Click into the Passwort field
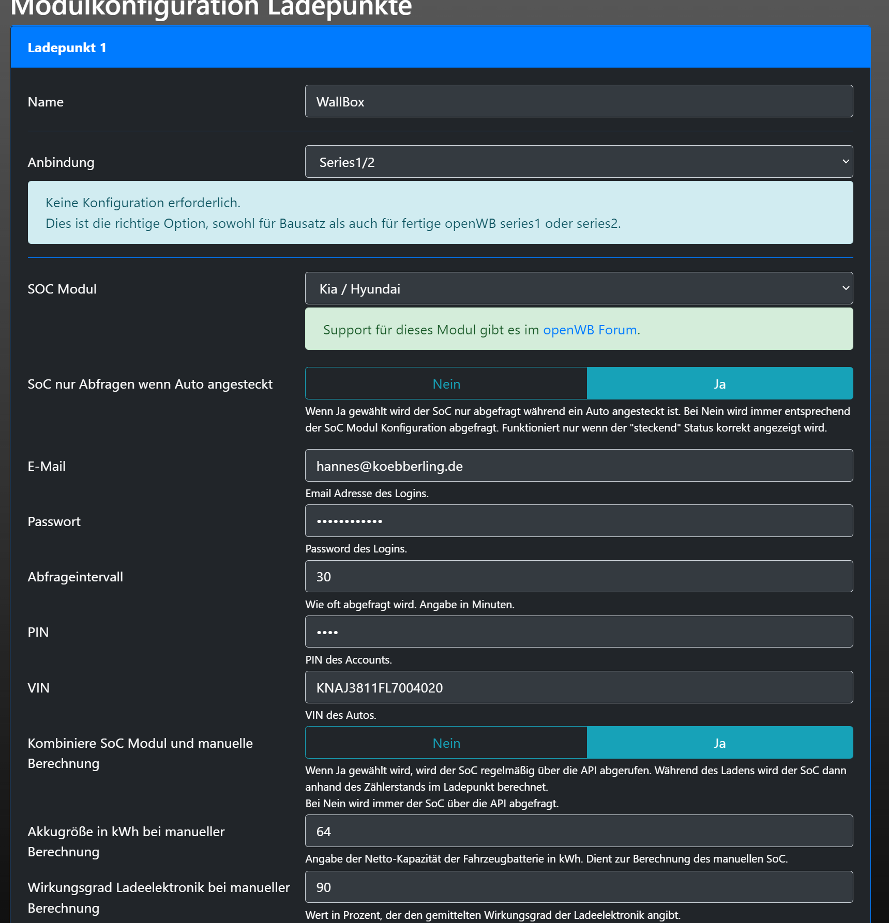Viewport: 889px width, 923px height. pos(578,521)
